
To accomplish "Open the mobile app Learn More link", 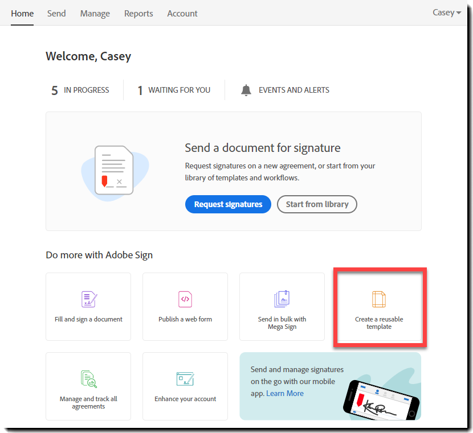I will (x=284, y=393).
